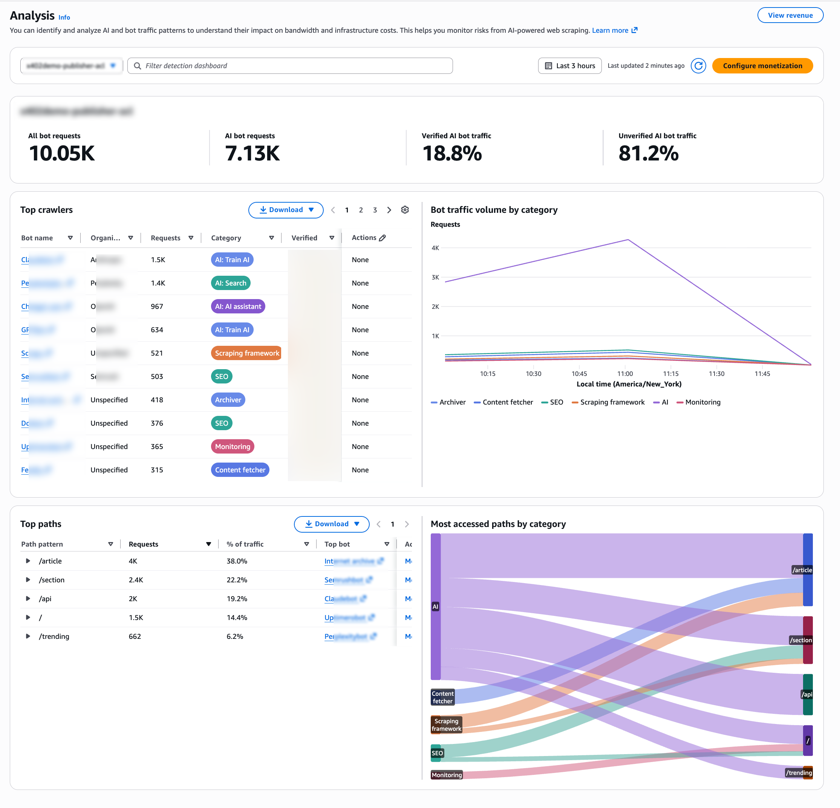Select page 1 of Top paths
Viewport: 840px width, 808px height.
[x=393, y=524]
